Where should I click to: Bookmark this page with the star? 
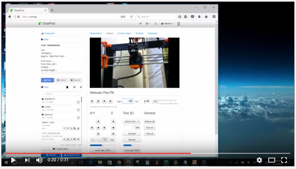point(179,17)
